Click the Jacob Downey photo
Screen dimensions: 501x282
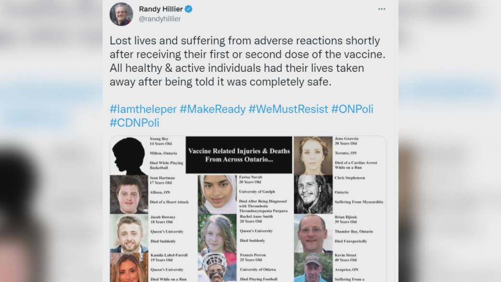[x=129, y=233]
